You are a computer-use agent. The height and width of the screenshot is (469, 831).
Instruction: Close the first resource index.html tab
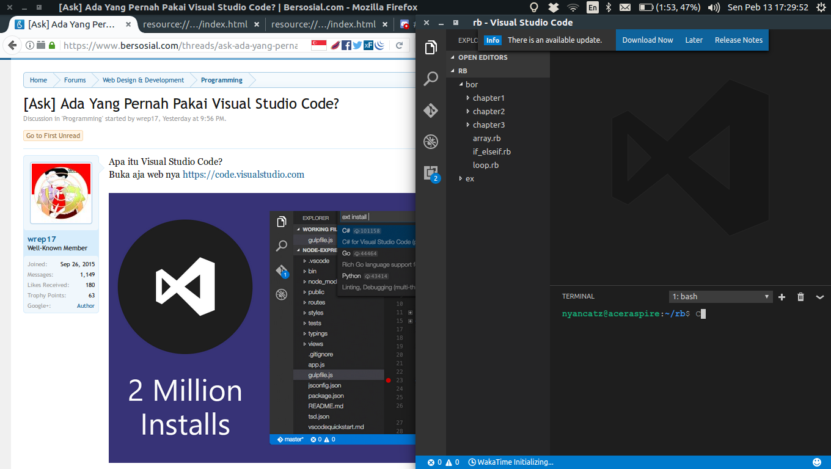click(256, 24)
